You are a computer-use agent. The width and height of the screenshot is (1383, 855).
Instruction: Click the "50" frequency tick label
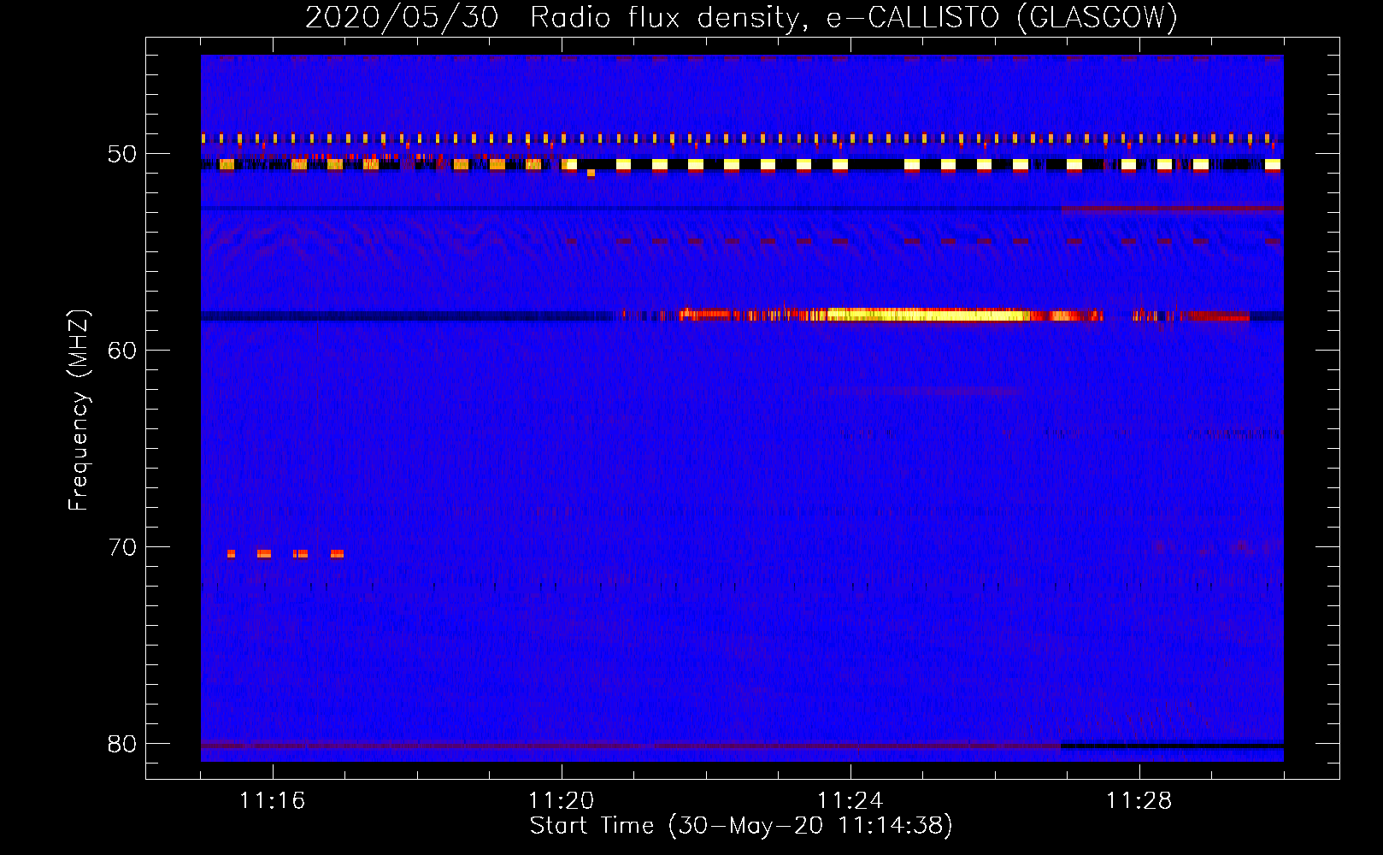[122, 155]
